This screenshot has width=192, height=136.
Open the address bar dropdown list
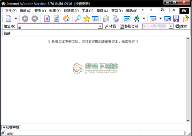click(x=100, y=26)
